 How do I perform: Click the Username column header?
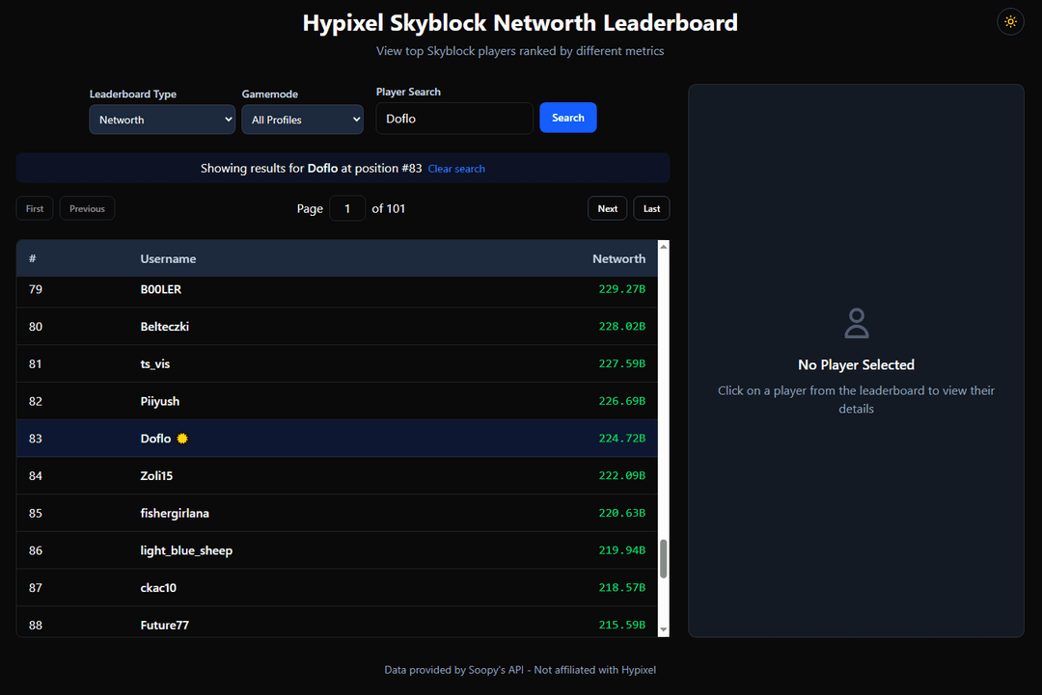pos(168,259)
